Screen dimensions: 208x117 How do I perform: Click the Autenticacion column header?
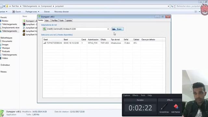coord(93,40)
